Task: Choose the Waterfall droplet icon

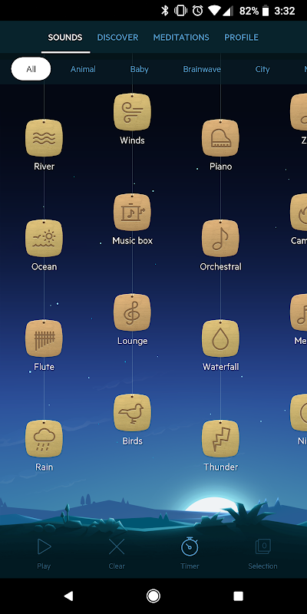Action: (x=220, y=338)
